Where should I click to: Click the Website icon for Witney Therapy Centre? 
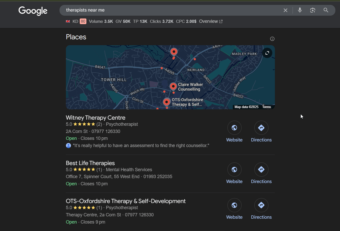tap(234, 128)
